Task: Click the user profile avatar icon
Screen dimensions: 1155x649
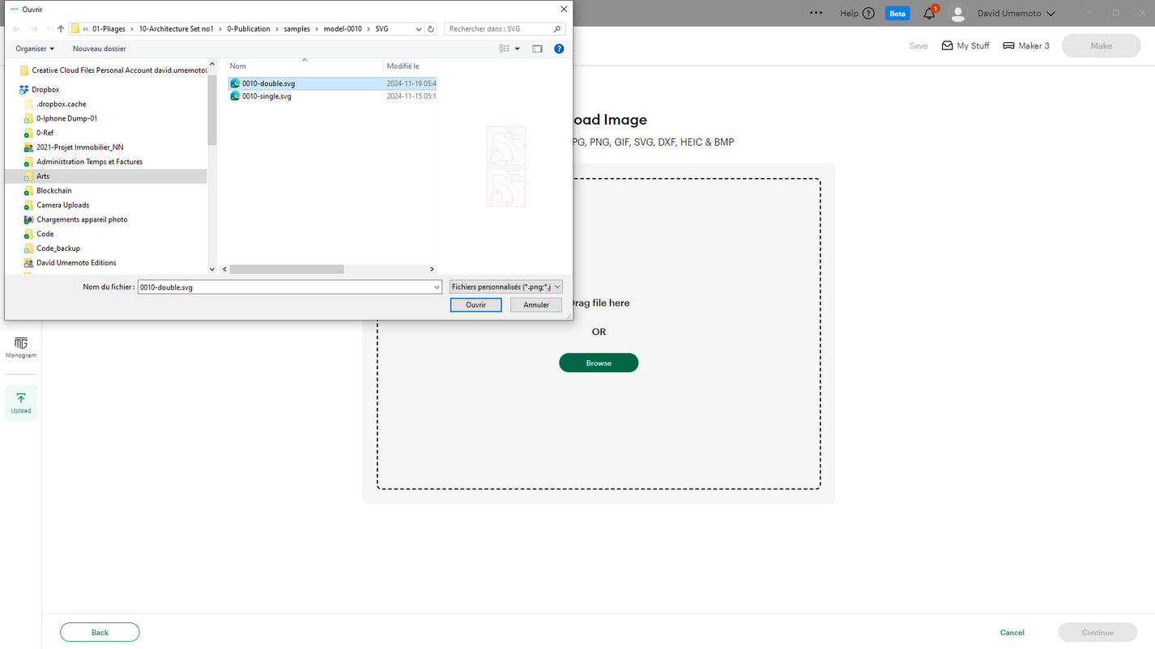Action: pyautogui.click(x=958, y=14)
